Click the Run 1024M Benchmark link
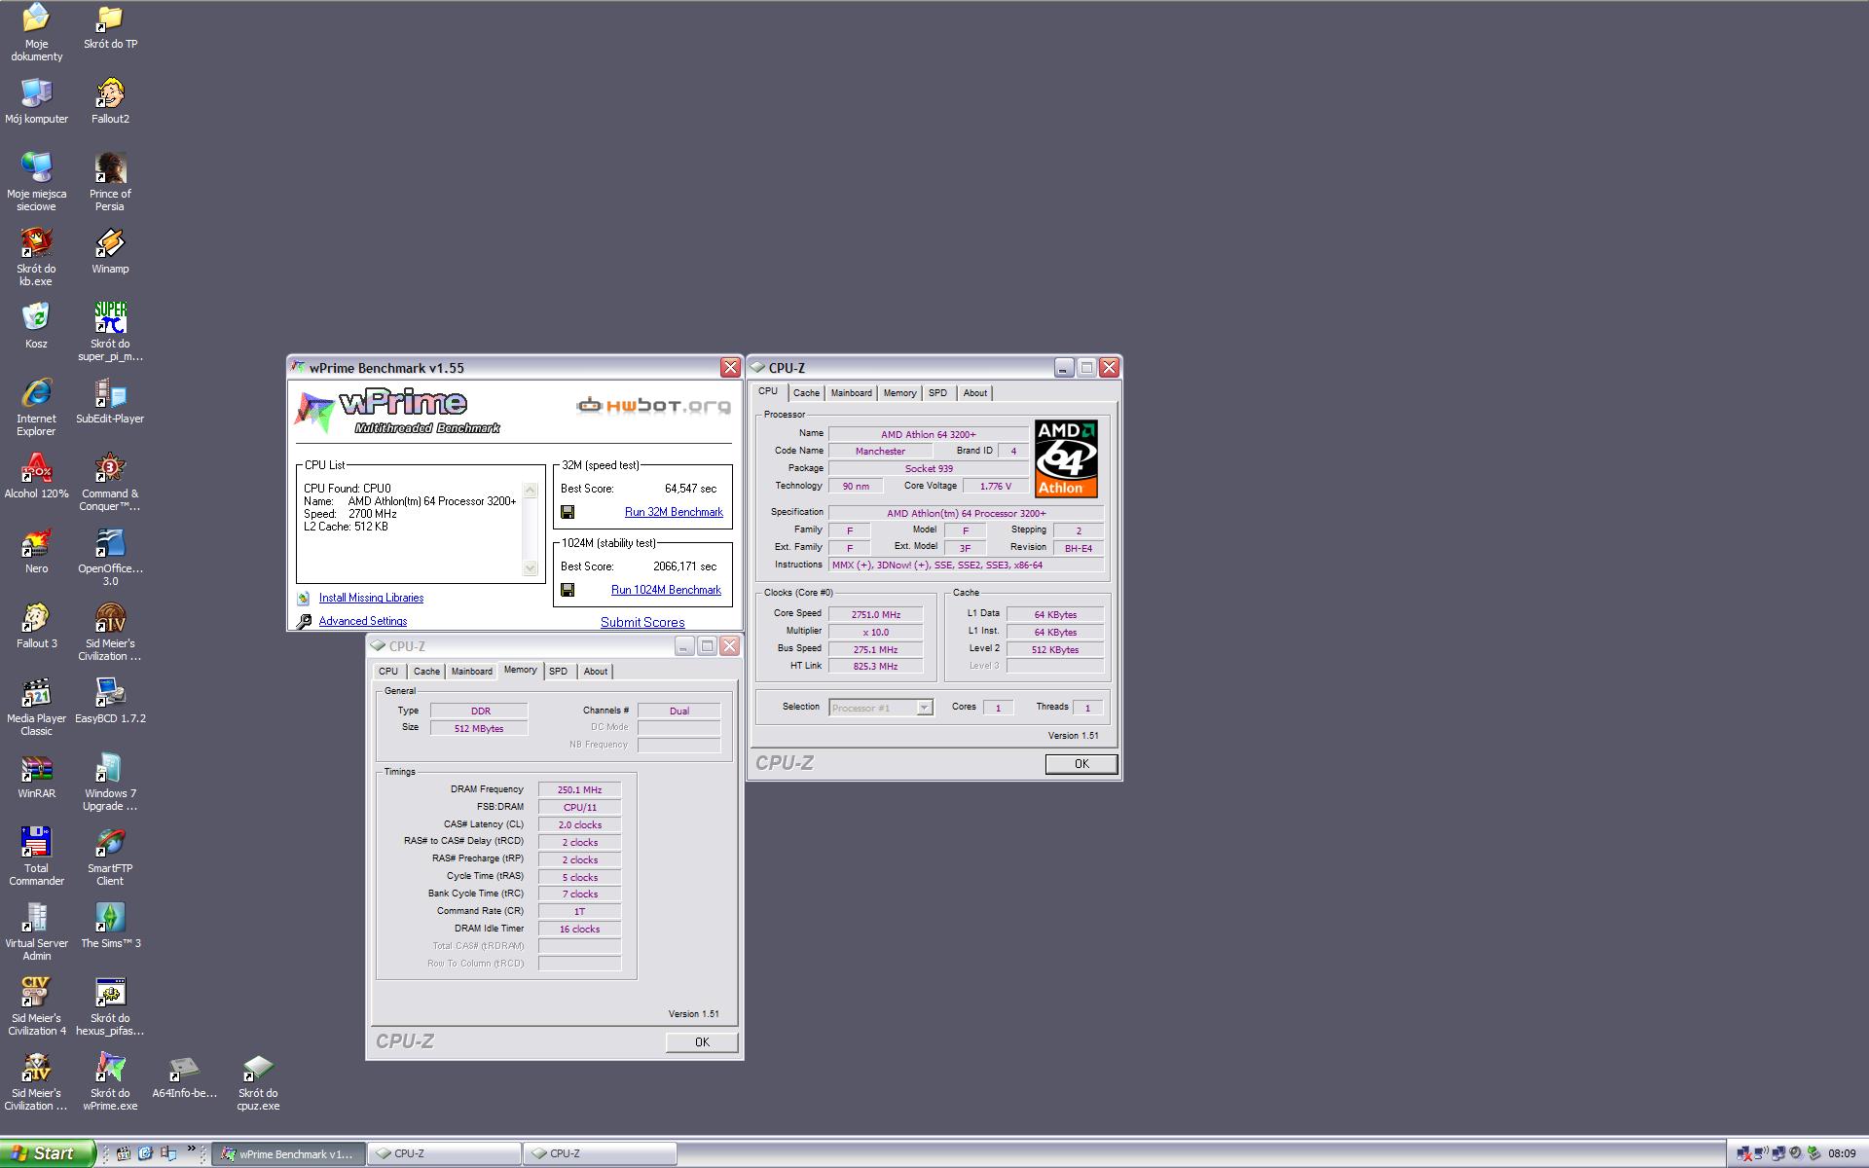The image size is (1869, 1168). (x=666, y=590)
